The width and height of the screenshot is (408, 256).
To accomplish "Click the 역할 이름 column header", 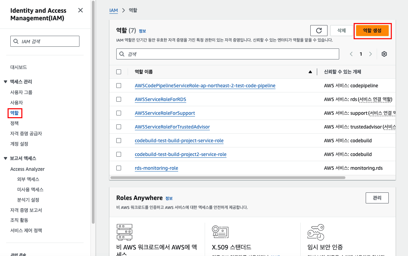I will (144, 72).
